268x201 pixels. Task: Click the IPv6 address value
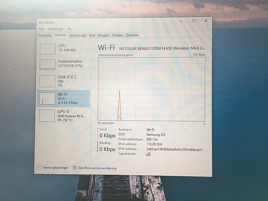coord(174,149)
